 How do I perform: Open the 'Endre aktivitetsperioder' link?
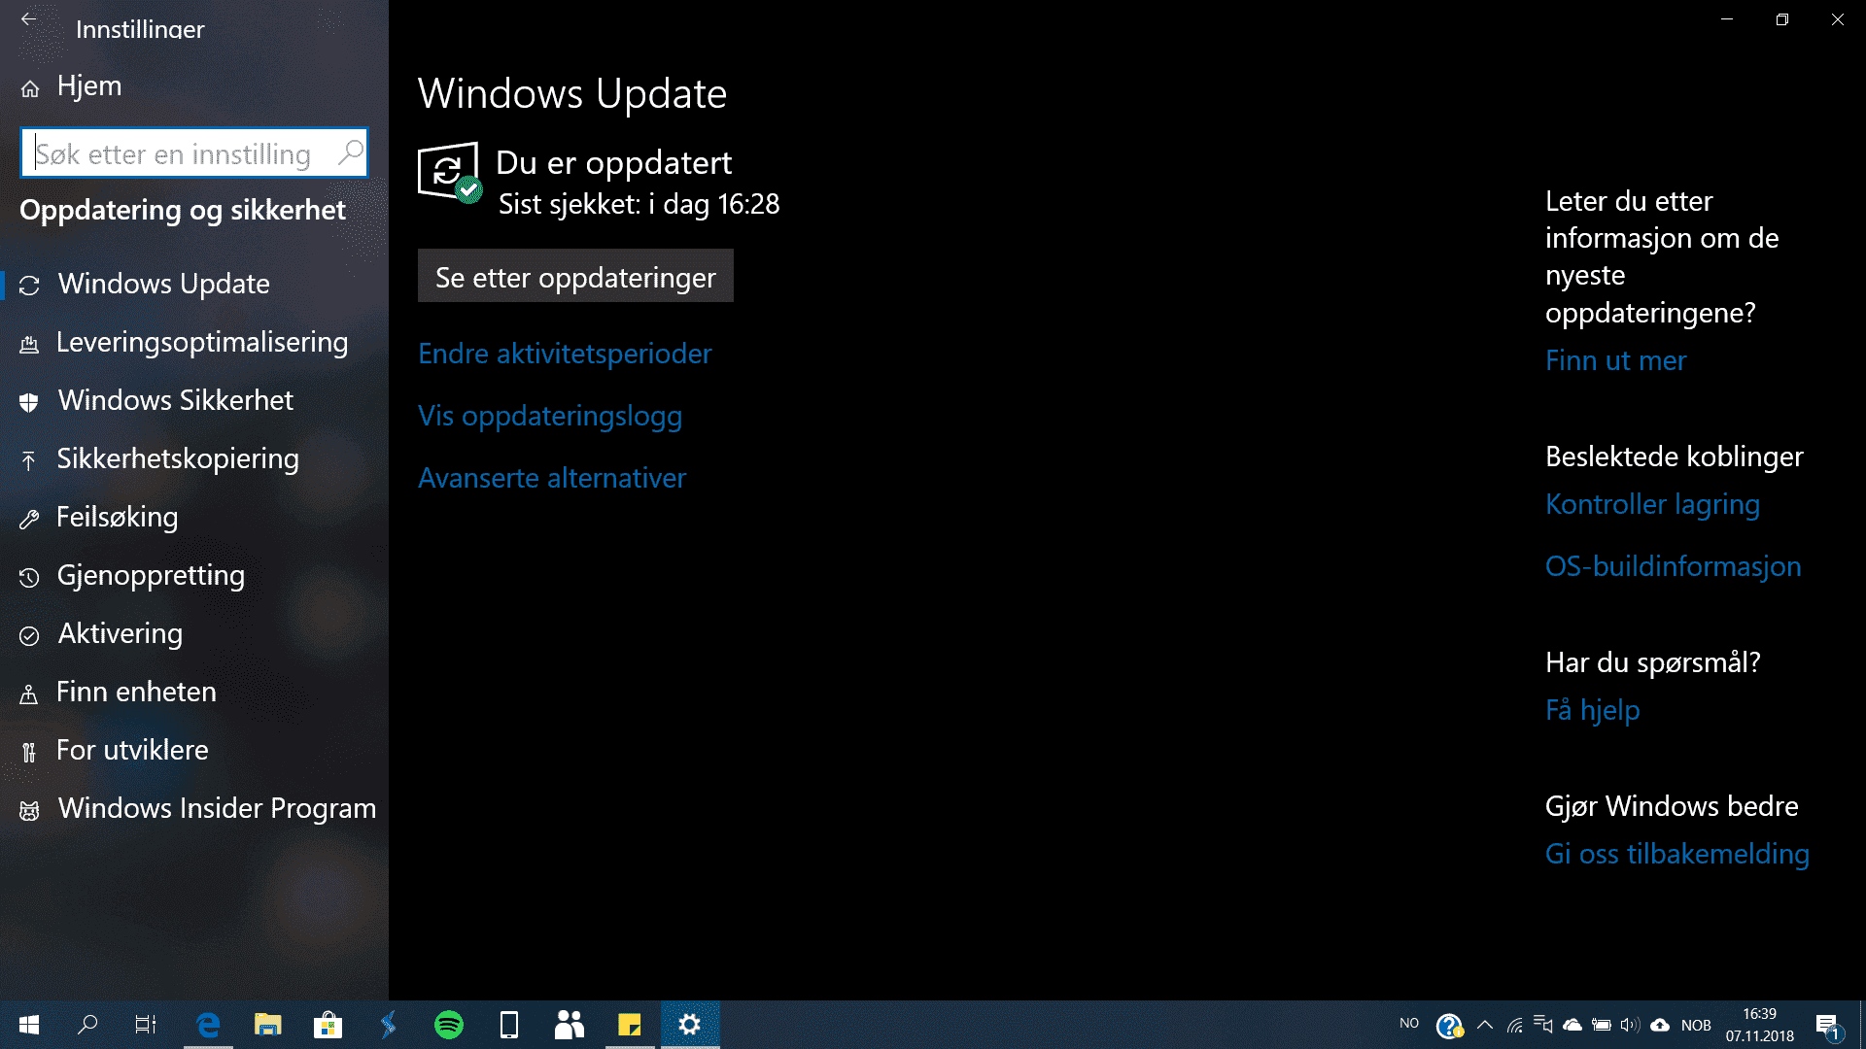click(x=565, y=354)
